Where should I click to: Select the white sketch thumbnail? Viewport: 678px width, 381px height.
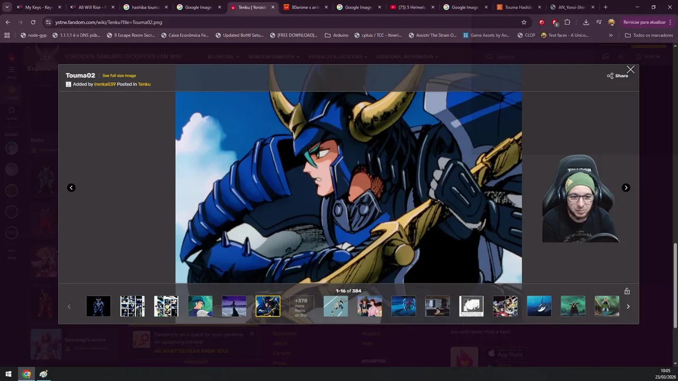click(x=471, y=306)
